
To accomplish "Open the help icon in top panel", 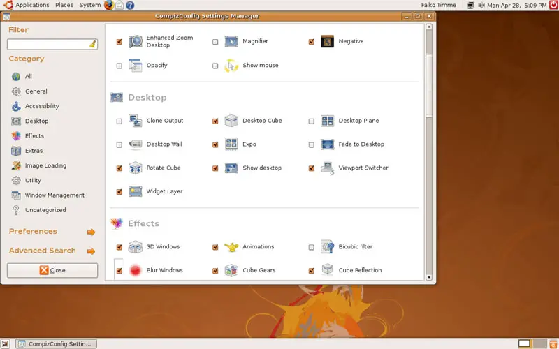I will [130, 6].
